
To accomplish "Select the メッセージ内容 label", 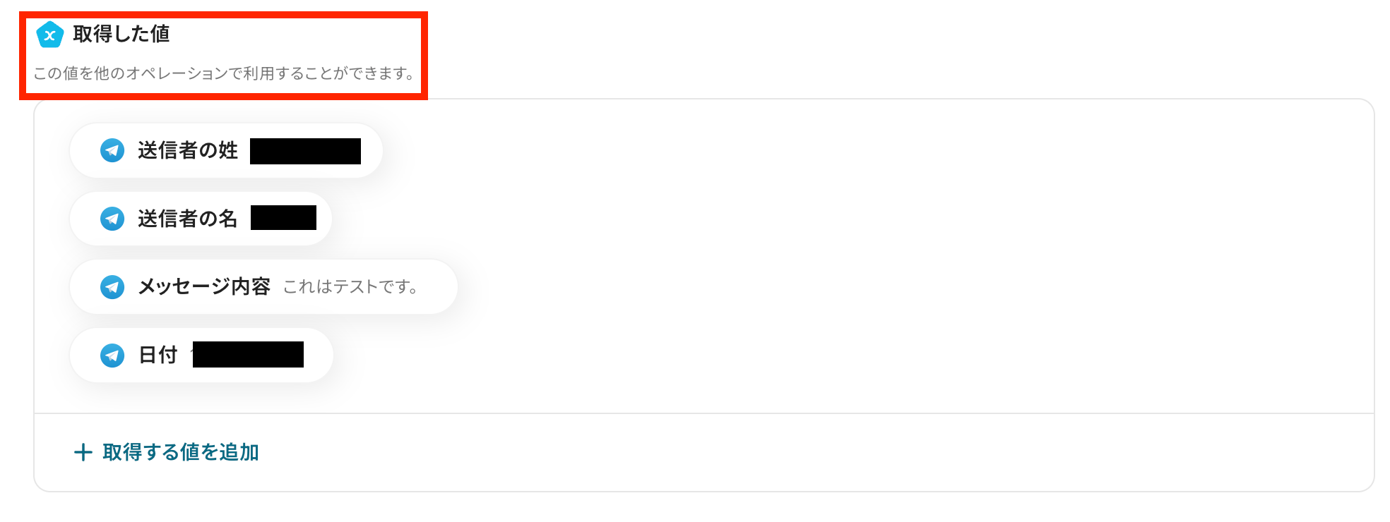I will coord(204,287).
